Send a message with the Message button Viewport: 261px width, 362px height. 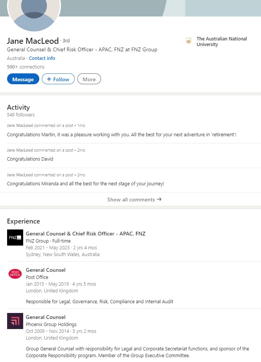pyautogui.click(x=23, y=79)
